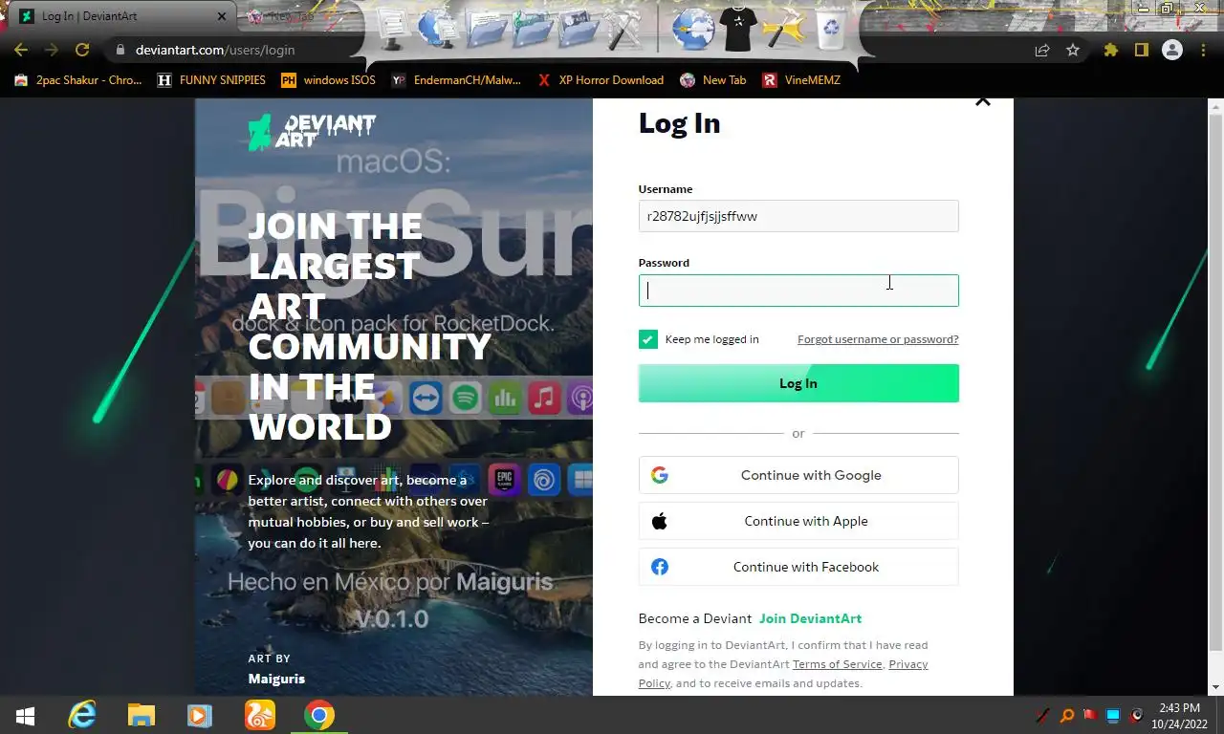
Task: Open File Explorer from taskbar
Action: click(x=142, y=715)
